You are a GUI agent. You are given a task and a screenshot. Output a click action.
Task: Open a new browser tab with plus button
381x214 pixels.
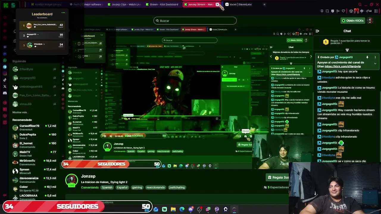264,4
